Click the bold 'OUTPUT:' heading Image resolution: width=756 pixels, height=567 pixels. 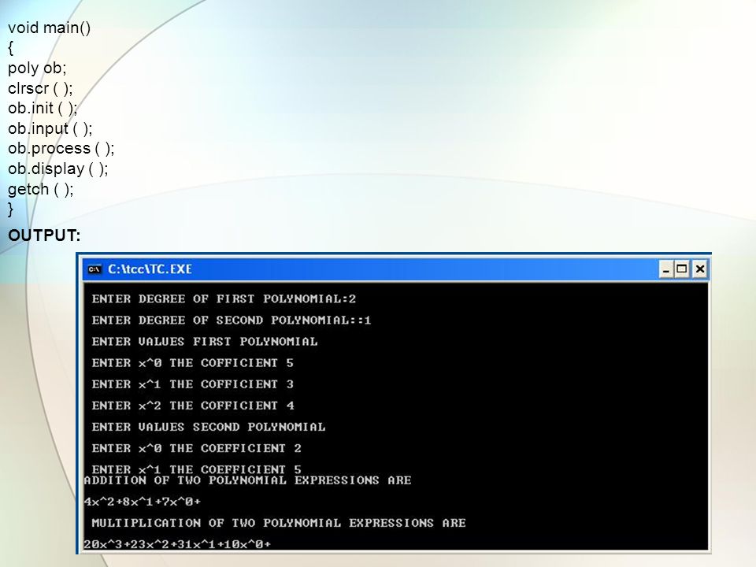44,235
